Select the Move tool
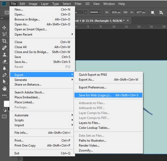The image size is (167, 161). pyautogui.click(x=4, y=27)
